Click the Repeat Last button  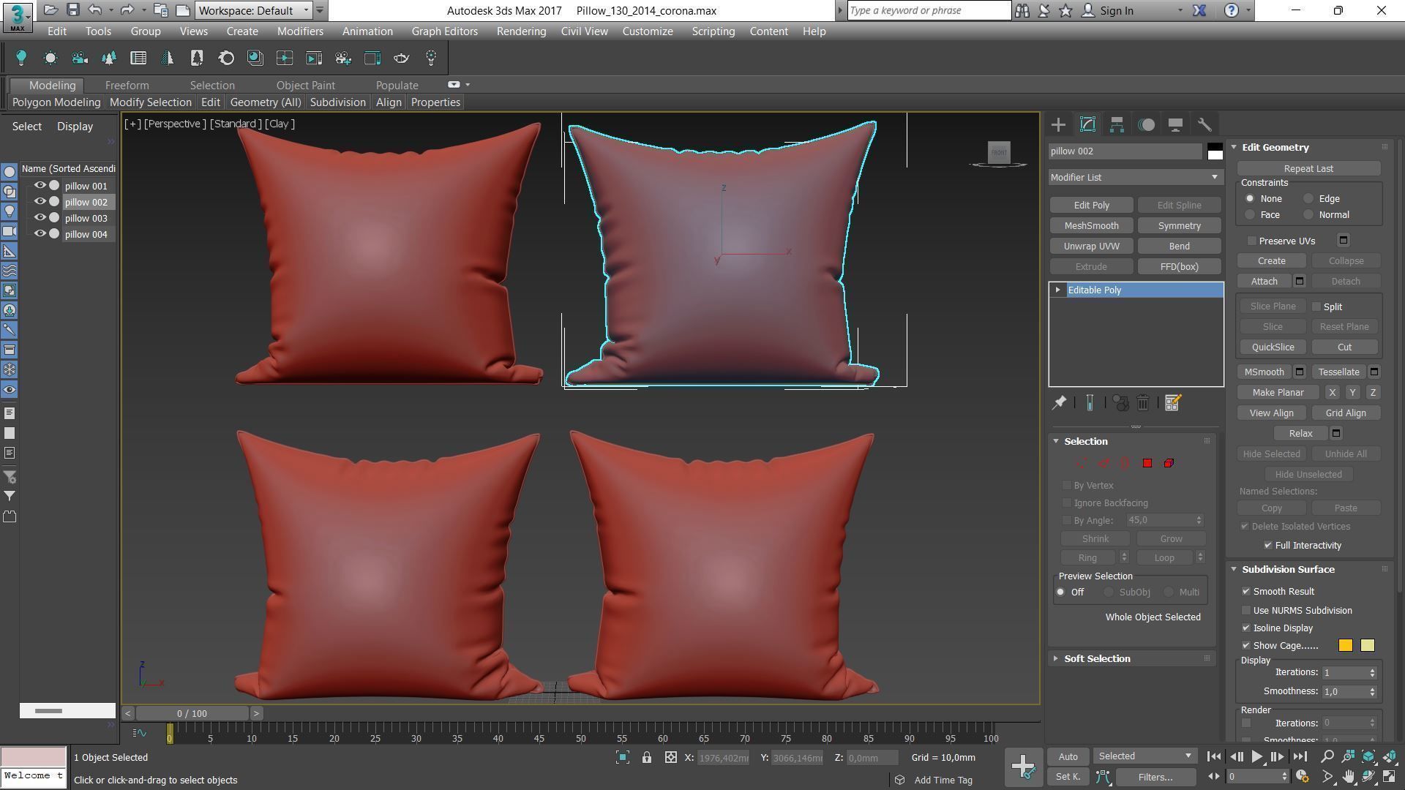tap(1308, 168)
